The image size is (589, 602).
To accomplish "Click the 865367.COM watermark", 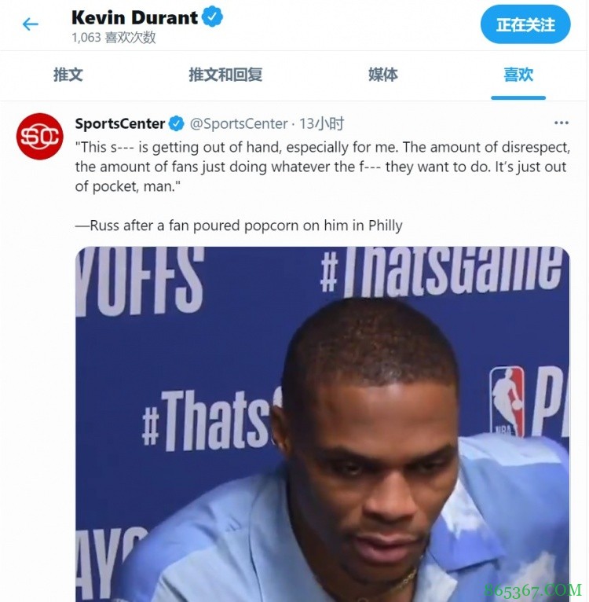I will point(532,591).
